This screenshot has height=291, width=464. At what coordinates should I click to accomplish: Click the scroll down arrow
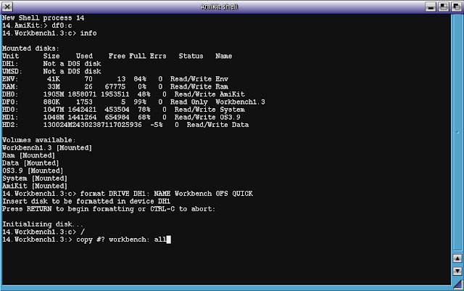pyautogui.click(x=457, y=271)
